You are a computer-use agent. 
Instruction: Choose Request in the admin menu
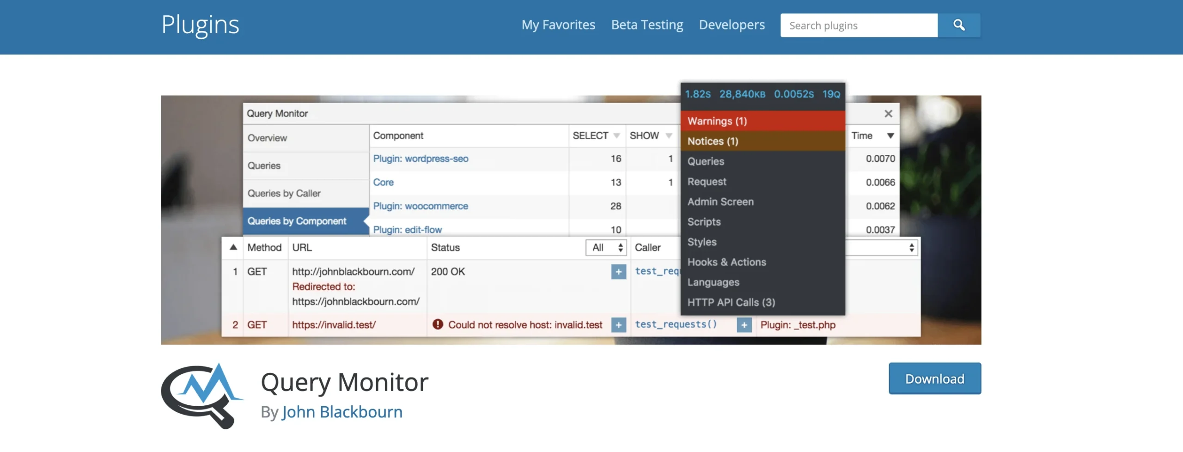click(x=763, y=182)
